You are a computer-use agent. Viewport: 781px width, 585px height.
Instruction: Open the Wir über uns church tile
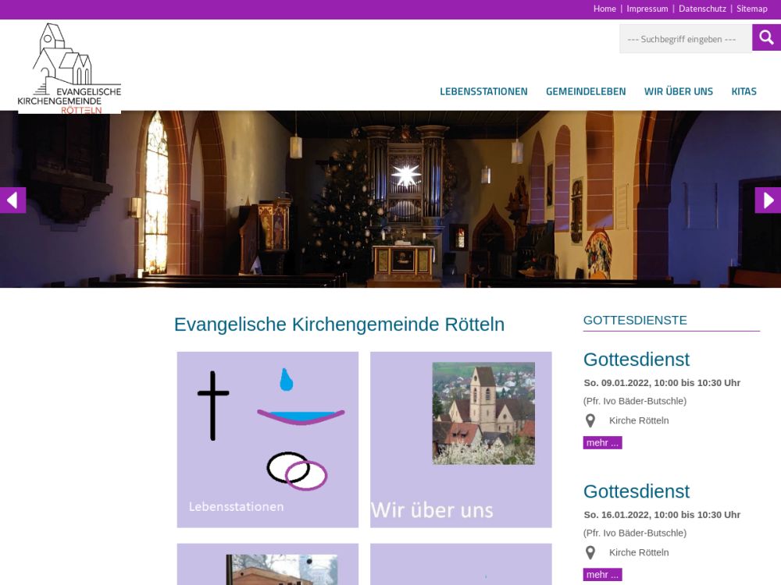461,439
